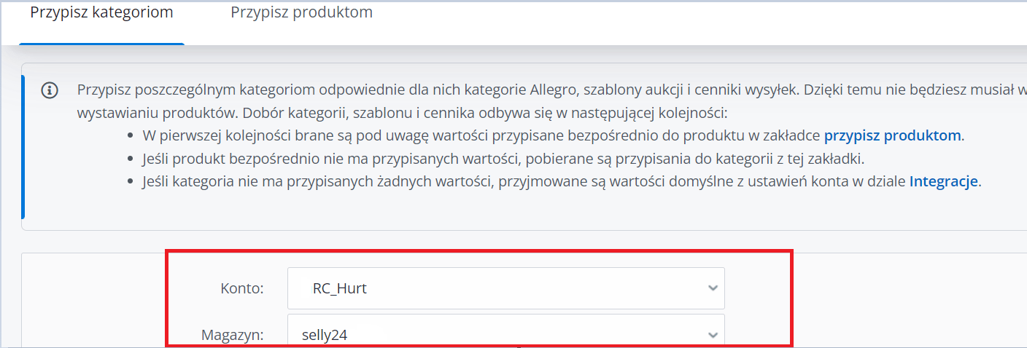Open the Przypisz produktom tab
The width and height of the screenshot is (1027, 348).
(x=301, y=13)
